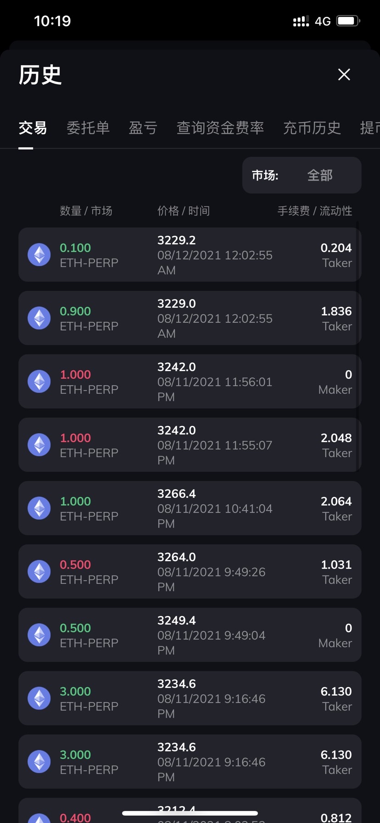Select the 交易 tab
Screen dimensions: 380x823
(33, 128)
